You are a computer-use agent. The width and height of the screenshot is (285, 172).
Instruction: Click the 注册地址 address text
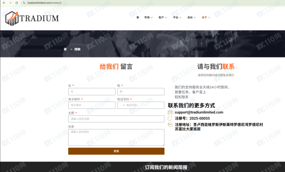coord(219,127)
